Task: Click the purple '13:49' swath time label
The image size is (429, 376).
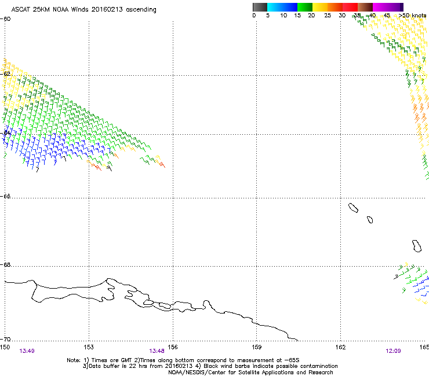Action: pos(27,351)
